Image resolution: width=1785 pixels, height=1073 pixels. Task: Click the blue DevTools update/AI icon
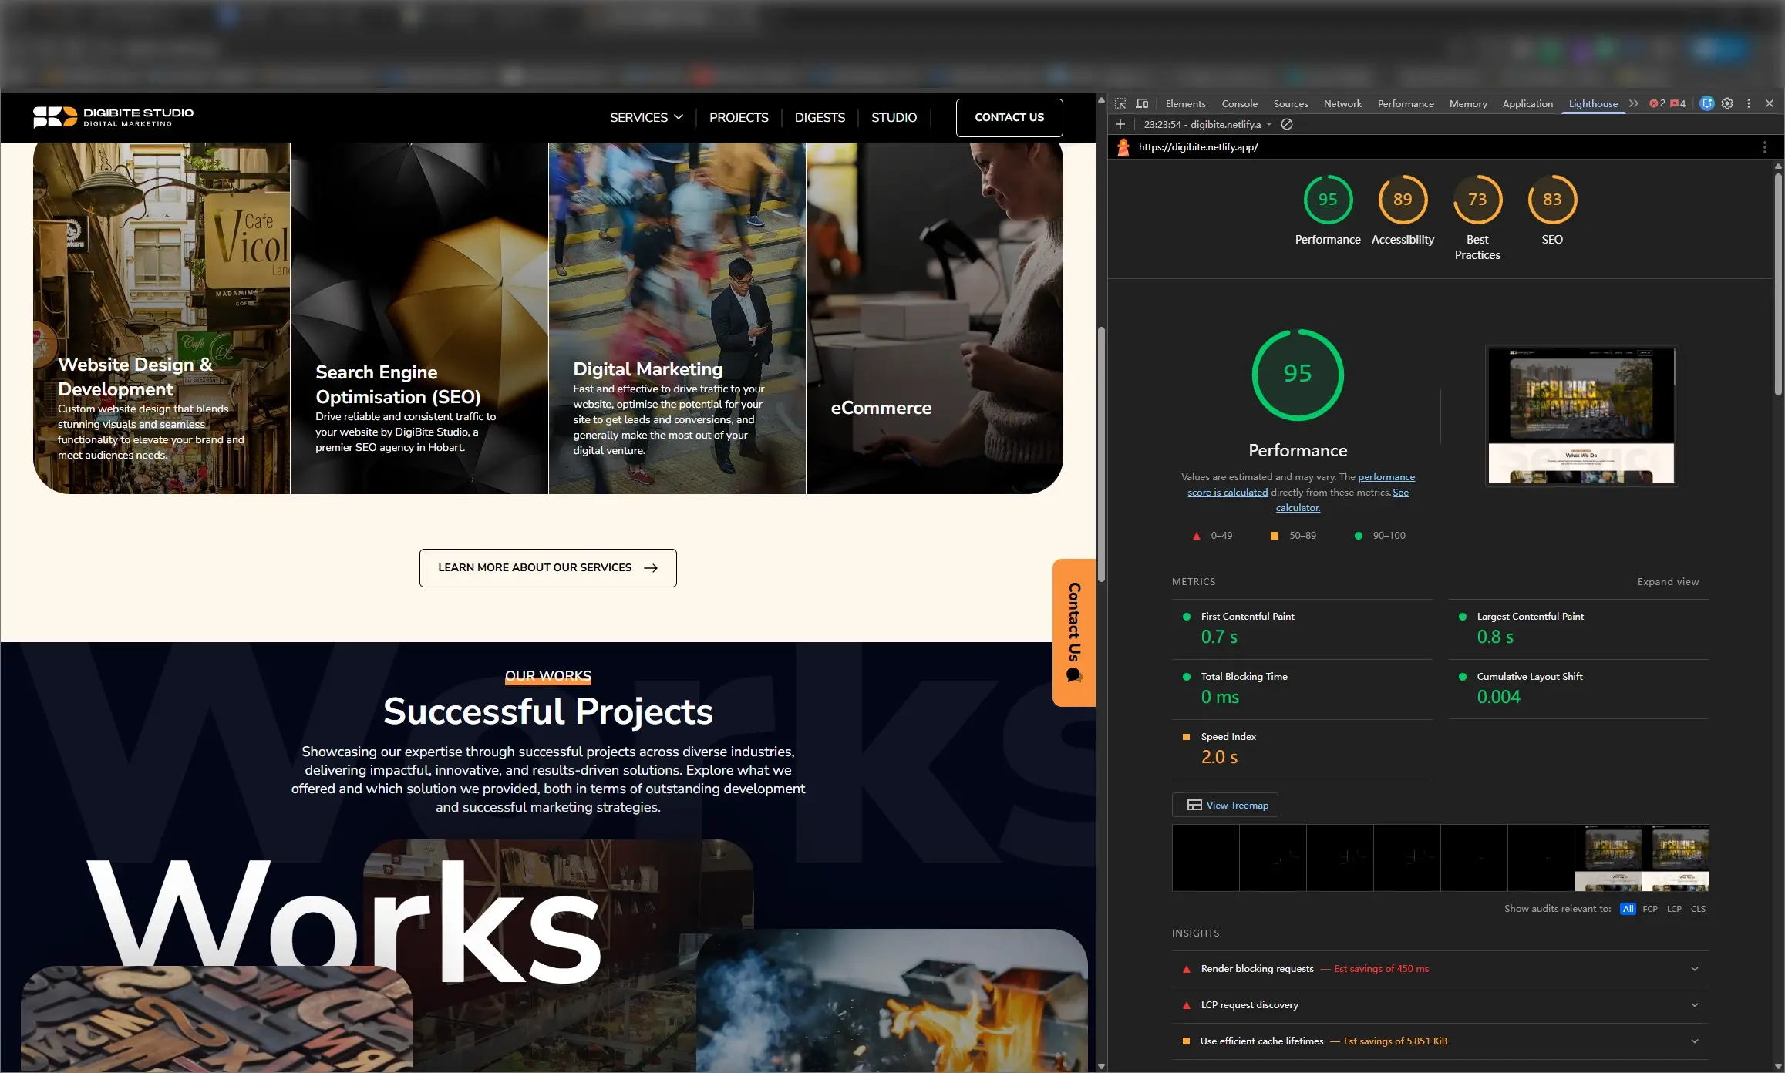pos(1707,103)
